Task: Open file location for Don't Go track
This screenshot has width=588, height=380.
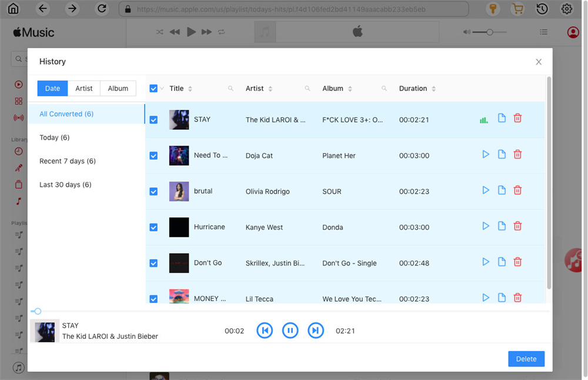Action: (502, 262)
